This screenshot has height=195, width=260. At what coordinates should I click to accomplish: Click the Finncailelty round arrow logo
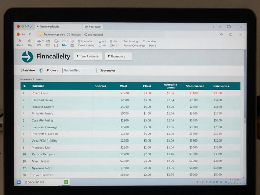coord(27,57)
